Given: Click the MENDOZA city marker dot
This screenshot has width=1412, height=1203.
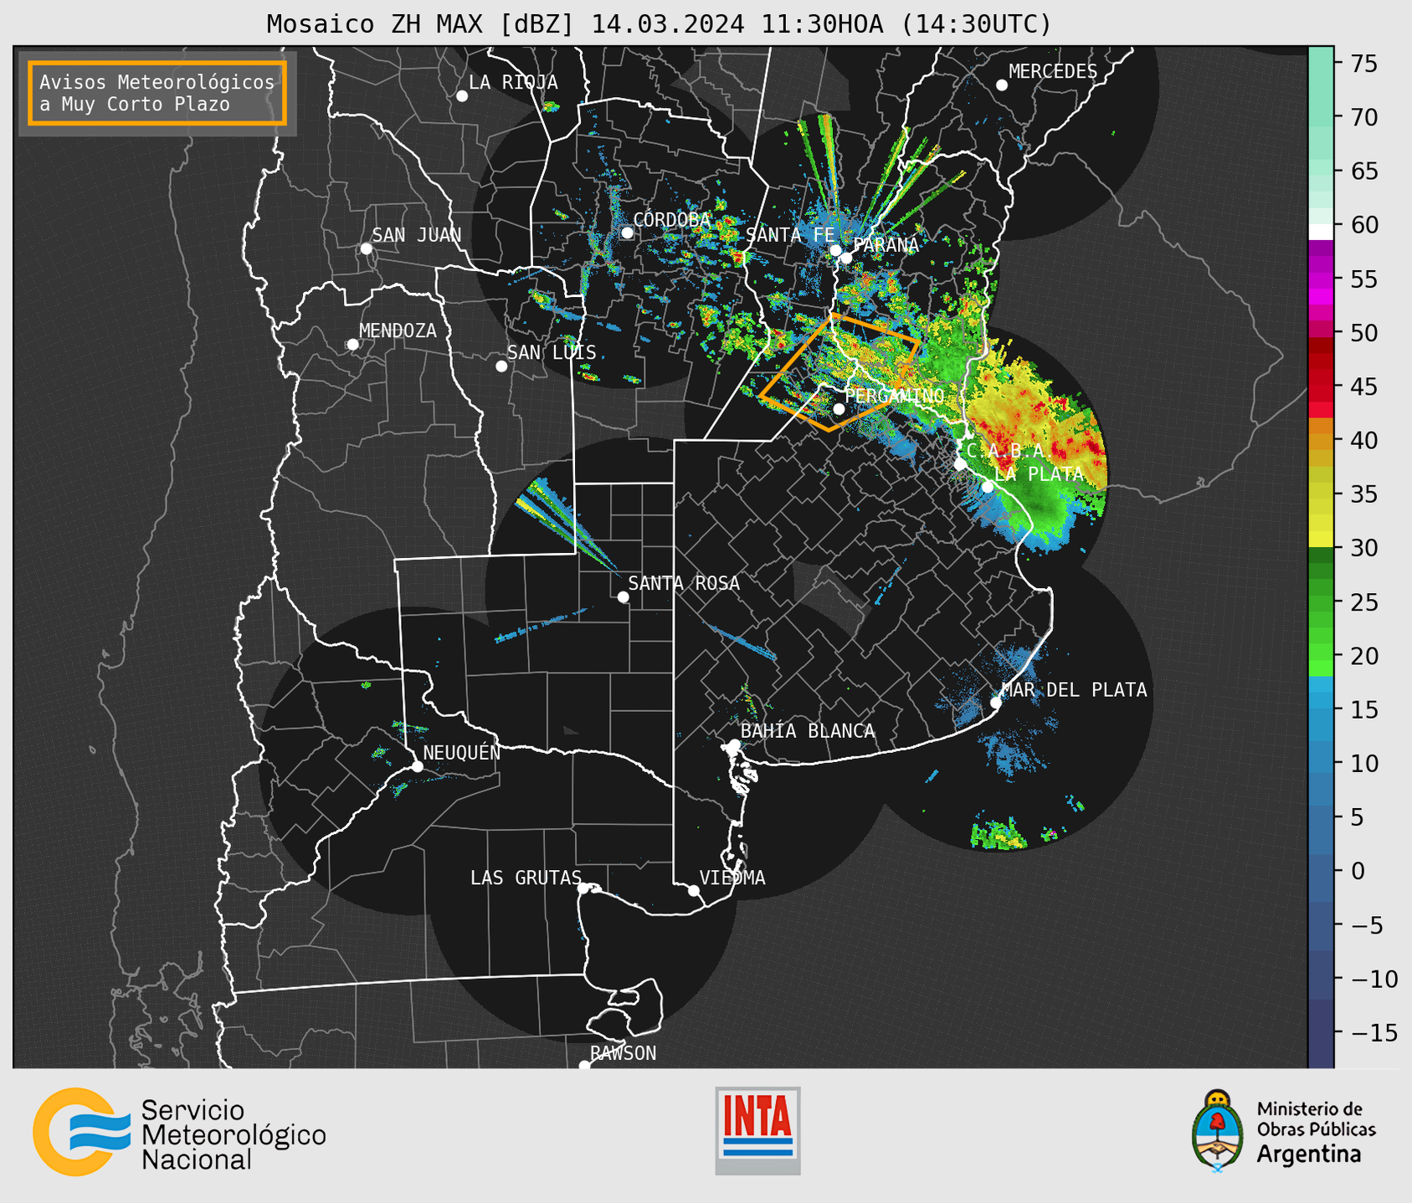Looking at the screenshot, I should pos(353,345).
